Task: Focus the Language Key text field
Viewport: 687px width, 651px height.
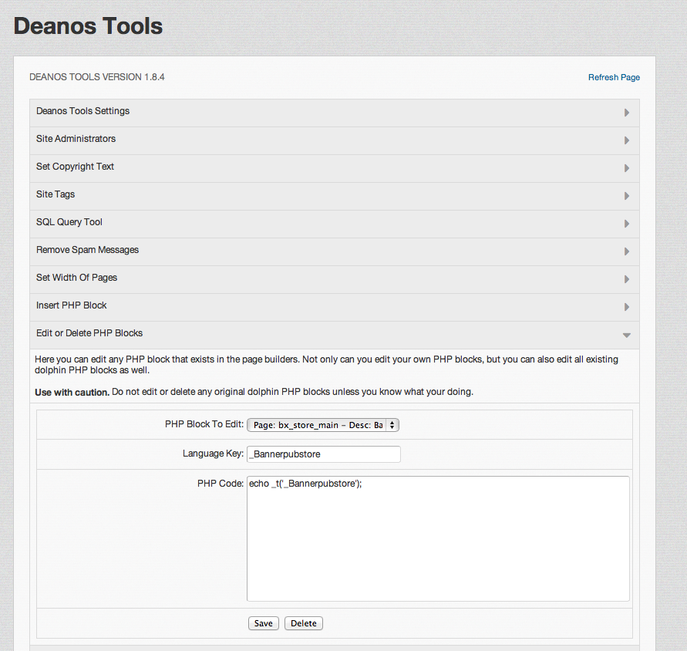Action: [x=323, y=454]
